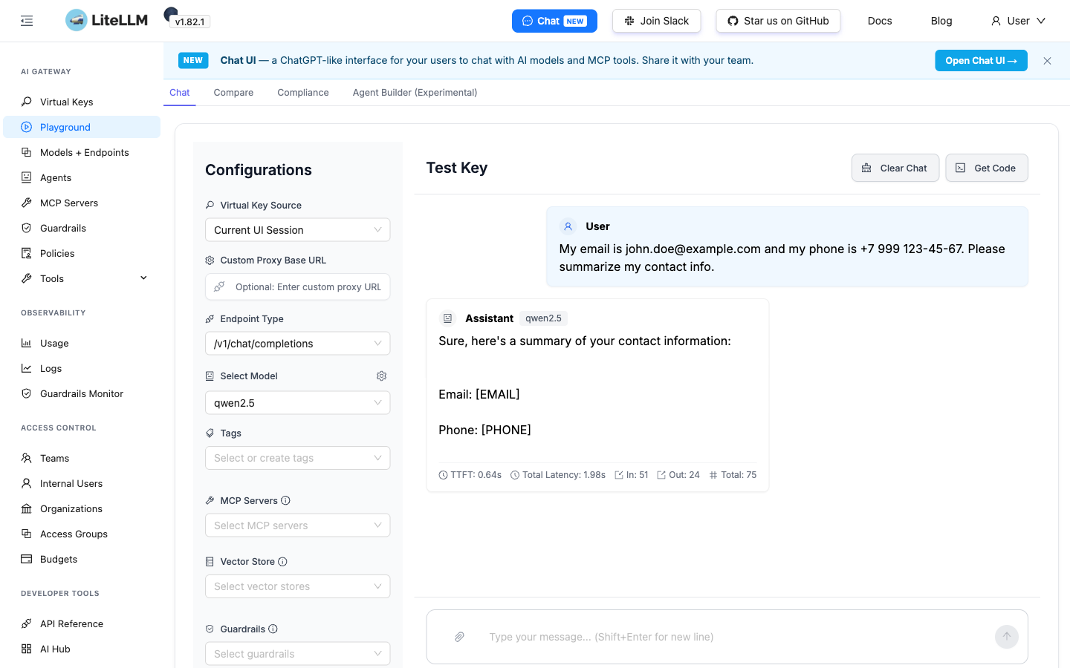Screen dimensions: 1070x668
Task: Open the Select vector stores dropdown
Action: coord(297,586)
